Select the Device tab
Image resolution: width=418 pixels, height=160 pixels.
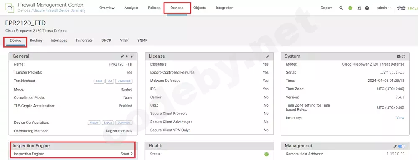click(15, 41)
